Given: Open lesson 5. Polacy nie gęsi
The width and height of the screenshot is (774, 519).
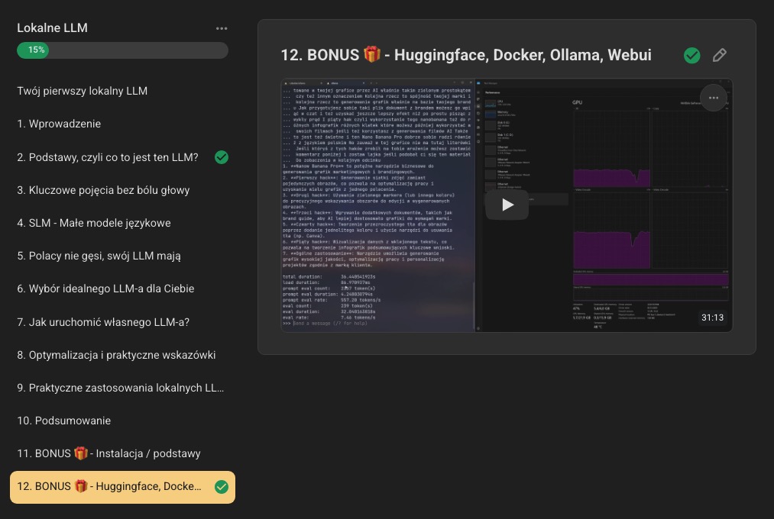Looking at the screenshot, I should 122,256.
